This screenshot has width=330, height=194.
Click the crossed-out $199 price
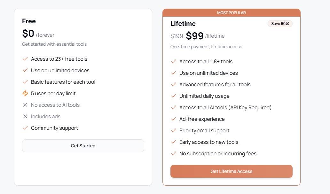point(176,36)
